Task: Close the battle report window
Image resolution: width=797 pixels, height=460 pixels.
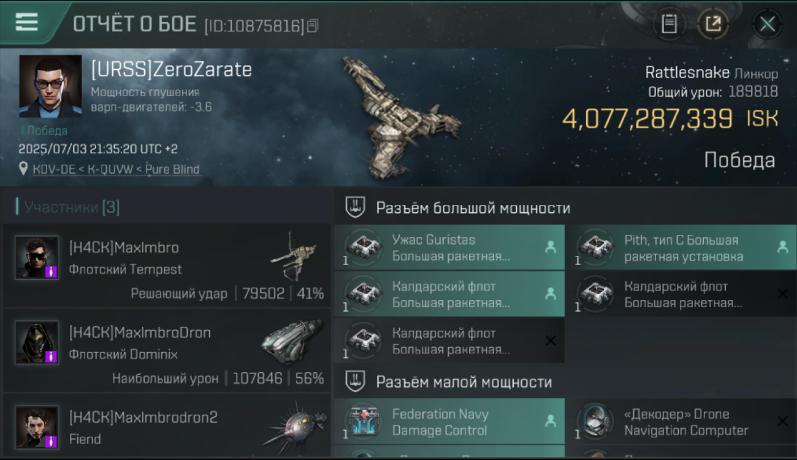Action: coord(767,25)
